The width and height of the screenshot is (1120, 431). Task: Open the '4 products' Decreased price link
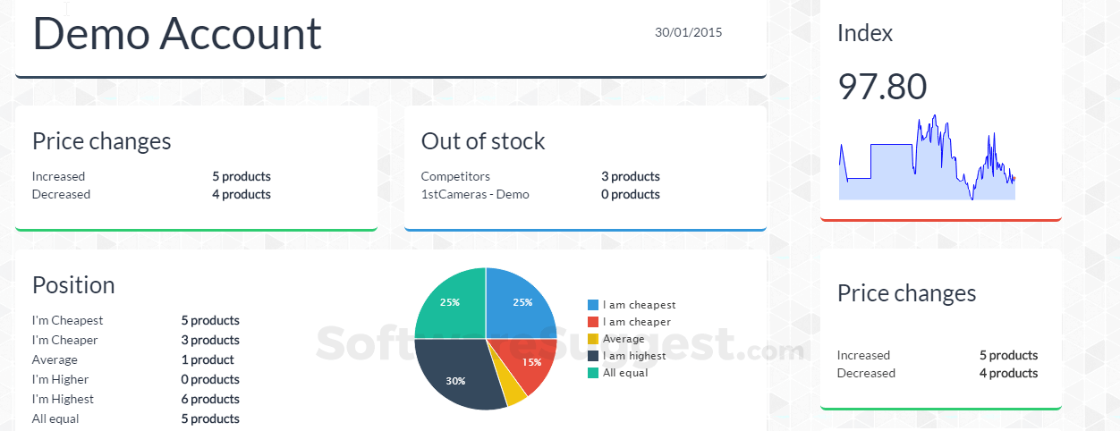pyautogui.click(x=242, y=194)
